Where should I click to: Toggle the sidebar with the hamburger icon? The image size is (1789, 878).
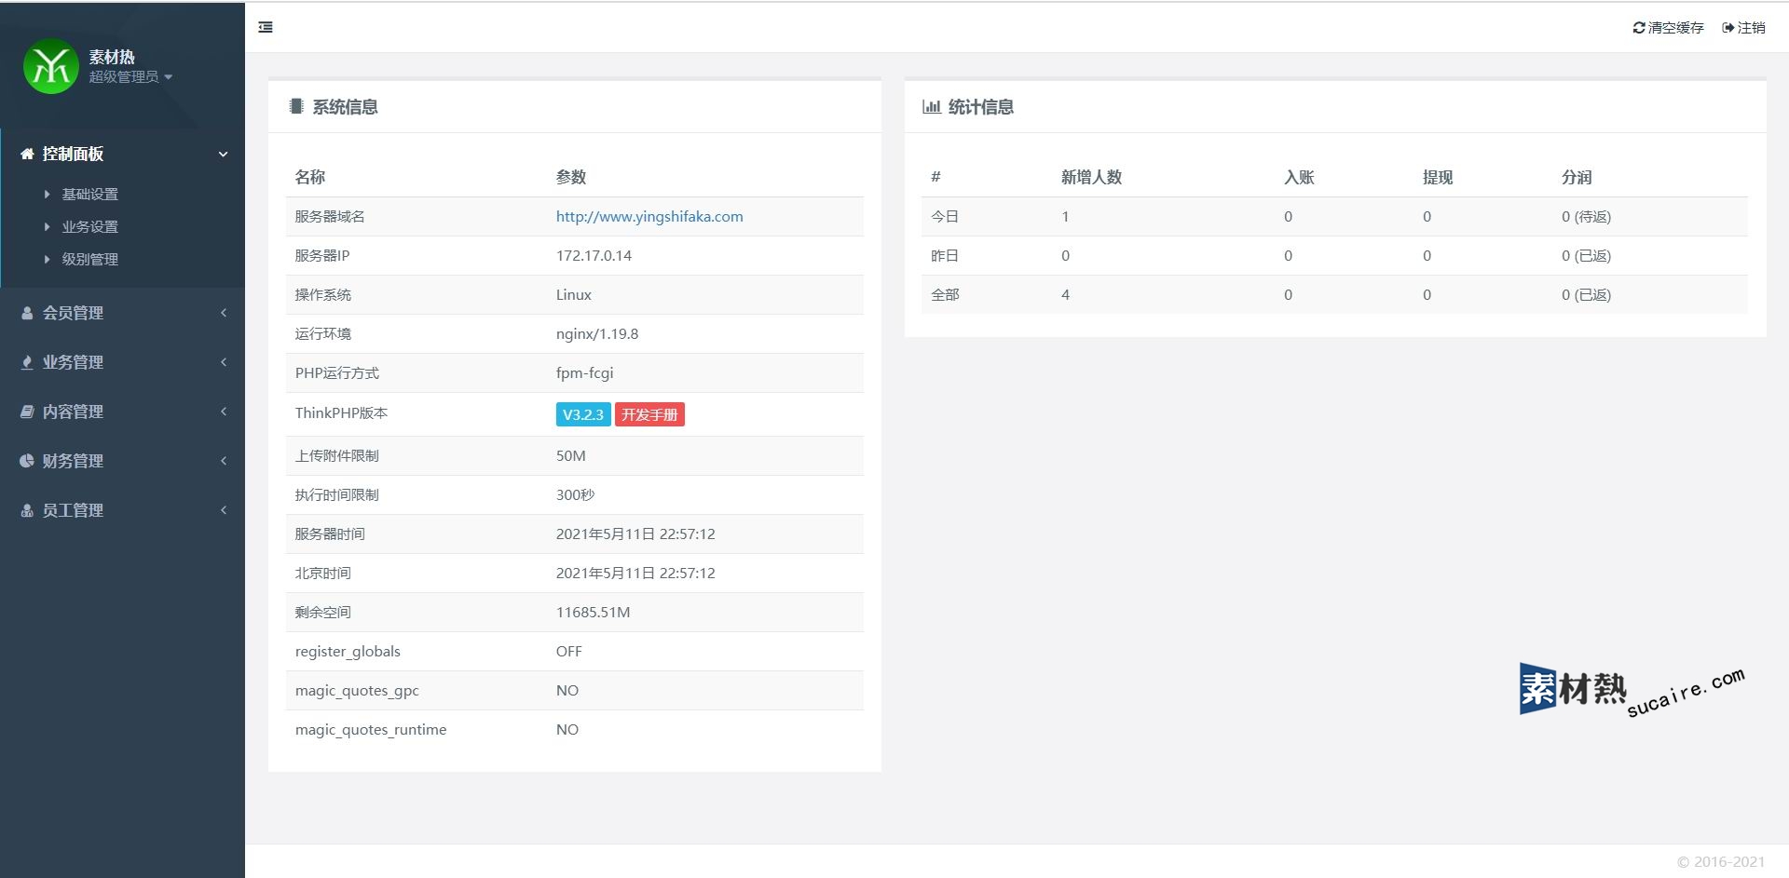pos(266,27)
